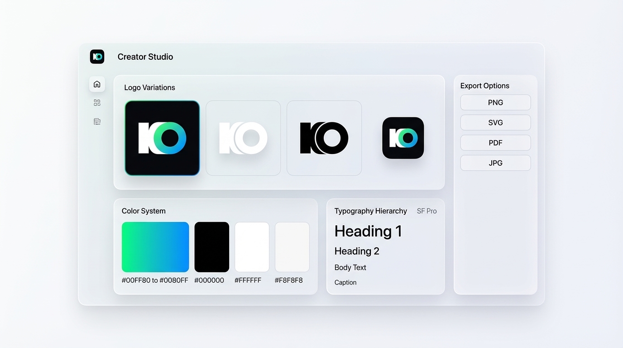Expand the Logo Variations panel
Viewport: 623px width, 348px height.
(149, 87)
